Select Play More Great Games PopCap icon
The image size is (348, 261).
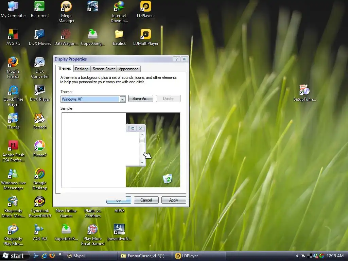pyautogui.click(x=92, y=235)
